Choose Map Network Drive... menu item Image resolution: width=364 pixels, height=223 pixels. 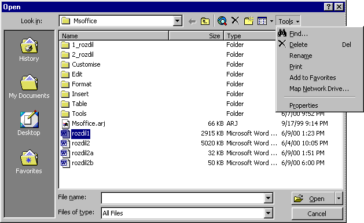[x=319, y=89]
